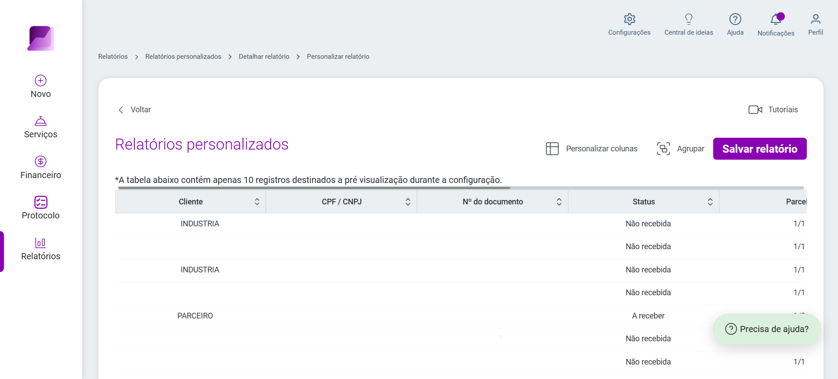The width and height of the screenshot is (838, 379).
Task: Go to Relatórios breadcrumb
Action: 113,57
